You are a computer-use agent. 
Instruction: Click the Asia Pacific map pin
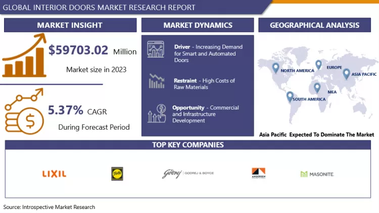(x=346, y=74)
